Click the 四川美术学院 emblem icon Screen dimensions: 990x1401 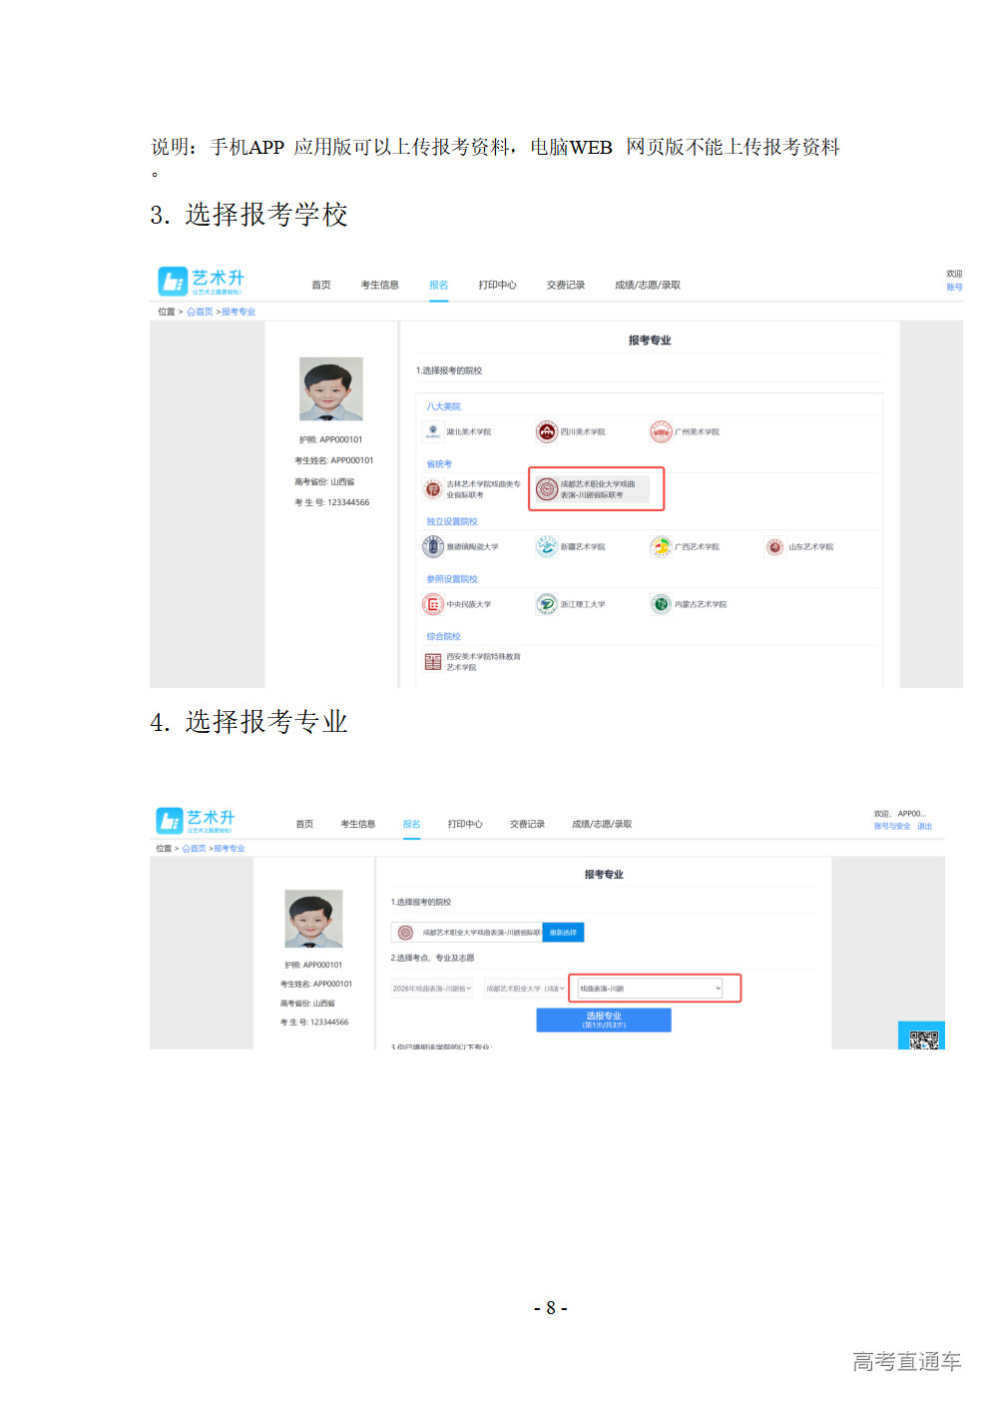pyautogui.click(x=546, y=431)
